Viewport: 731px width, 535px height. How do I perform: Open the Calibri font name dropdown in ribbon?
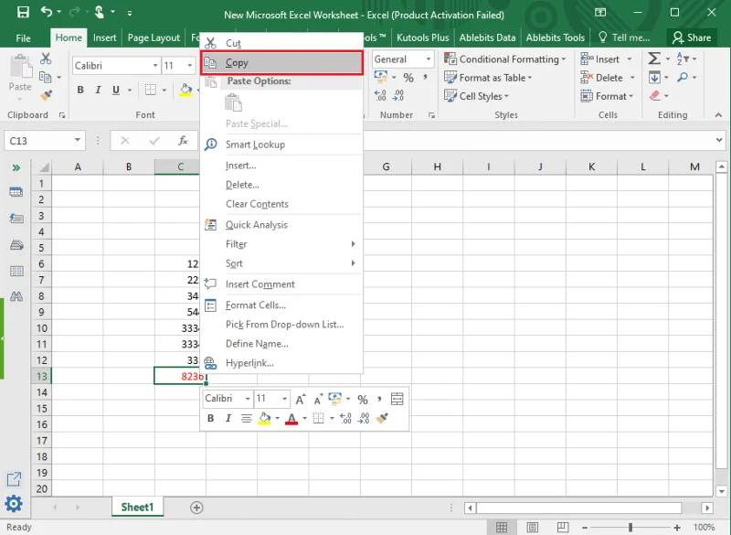pos(155,65)
